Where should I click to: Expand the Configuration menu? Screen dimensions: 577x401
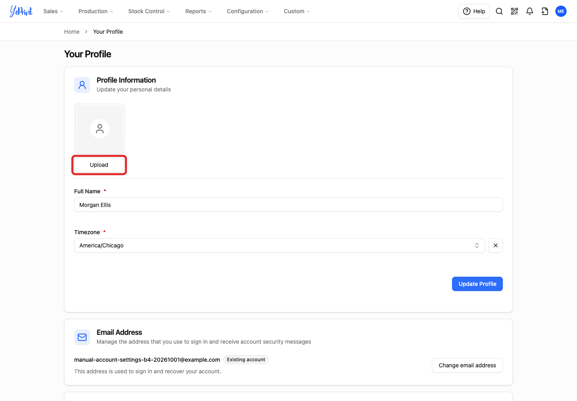tap(248, 11)
